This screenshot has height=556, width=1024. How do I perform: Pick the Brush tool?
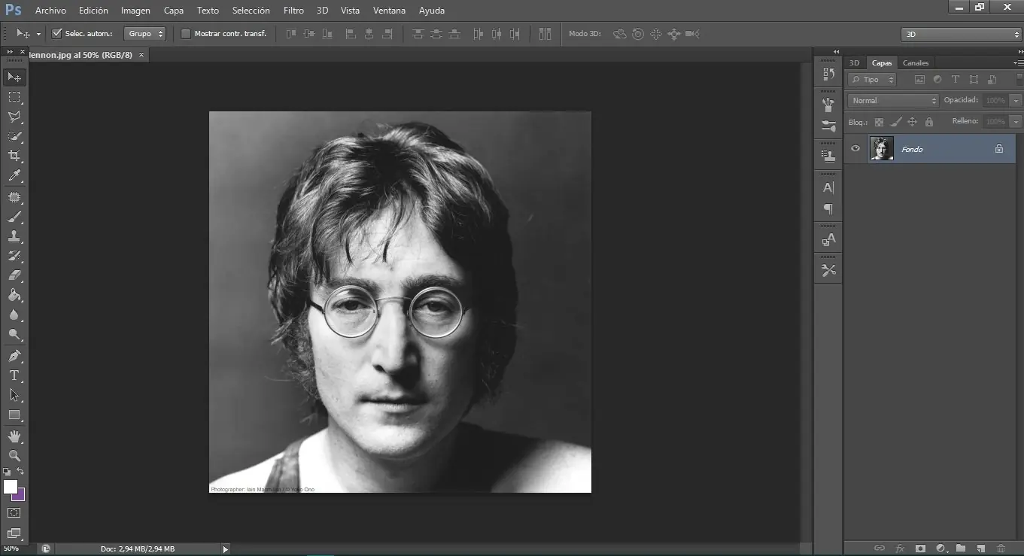point(14,217)
